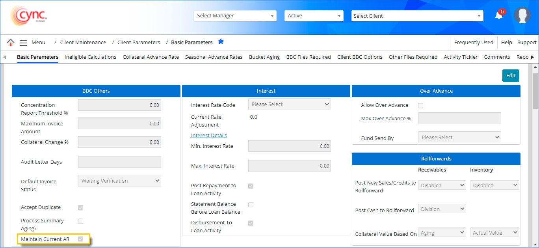Open the Interest Details link
The width and height of the screenshot is (539, 248).
click(209, 136)
